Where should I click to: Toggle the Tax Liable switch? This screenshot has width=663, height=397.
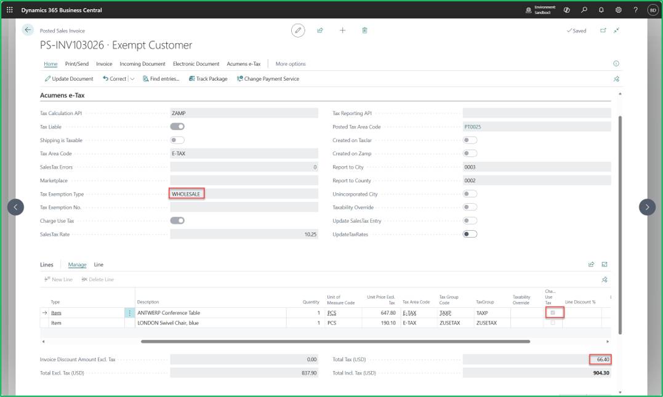point(177,126)
